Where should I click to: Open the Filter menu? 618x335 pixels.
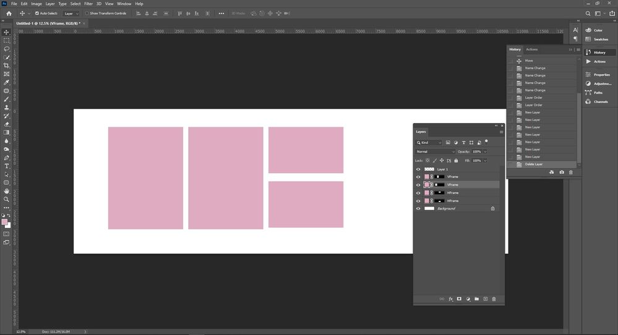(x=88, y=4)
